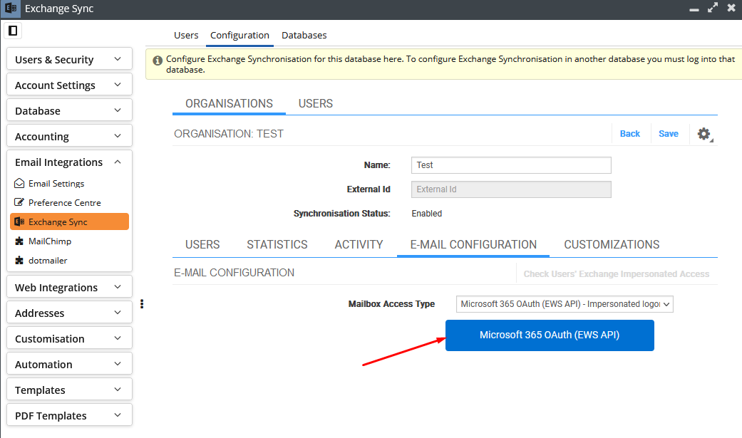Expand Account Settings section
The image size is (742, 438).
[x=70, y=85]
